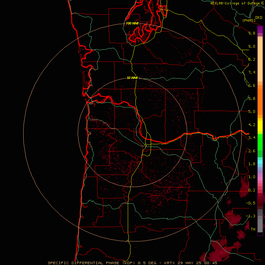Click the [PHAS] unit label
Screen dimensions: 265x265
249,20
